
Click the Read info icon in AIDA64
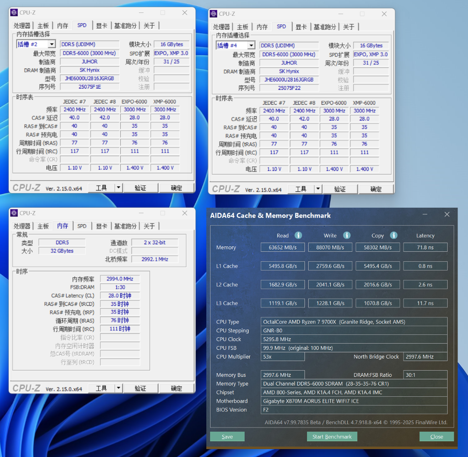298,235
